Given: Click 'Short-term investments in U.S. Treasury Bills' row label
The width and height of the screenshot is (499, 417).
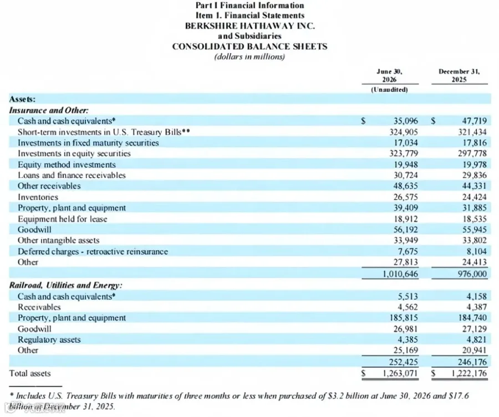Looking at the screenshot, I should 104,132.
